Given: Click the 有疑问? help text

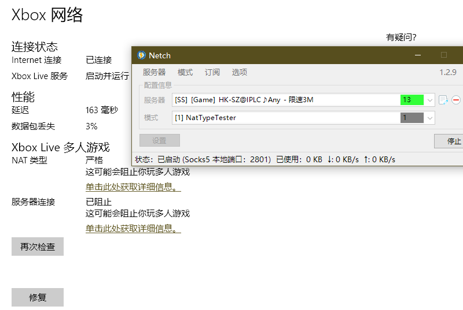Looking at the screenshot, I should click(x=401, y=38).
